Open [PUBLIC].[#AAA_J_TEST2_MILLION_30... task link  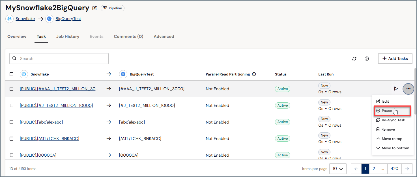click(x=59, y=89)
